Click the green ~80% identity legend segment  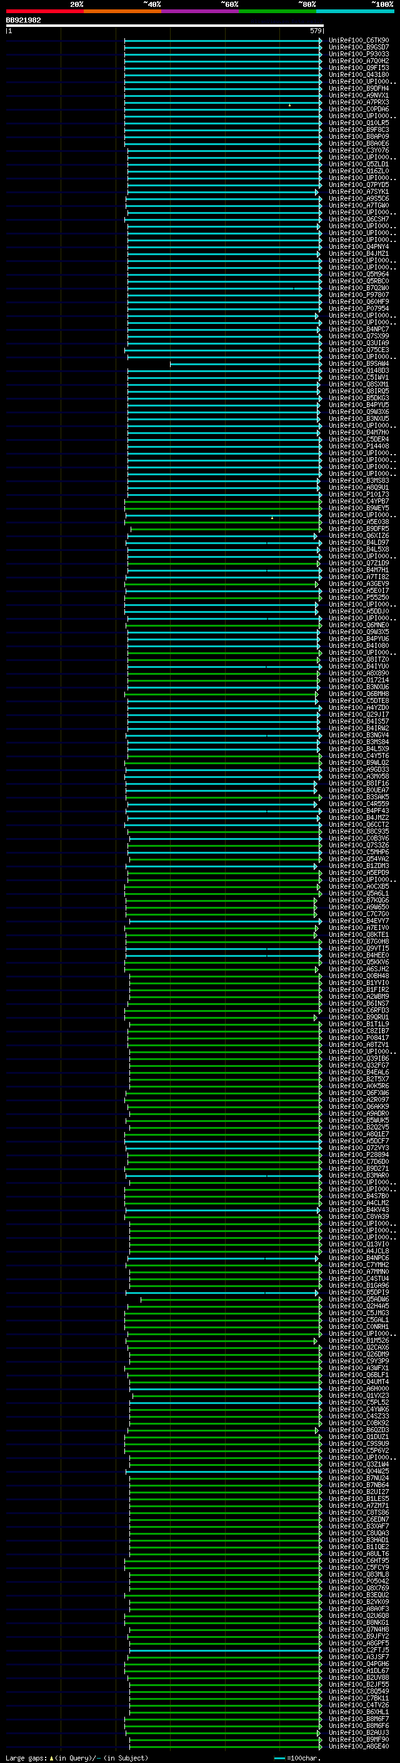pos(277,11)
